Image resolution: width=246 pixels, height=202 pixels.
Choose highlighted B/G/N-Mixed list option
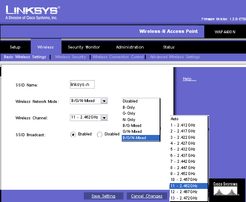click(141, 138)
